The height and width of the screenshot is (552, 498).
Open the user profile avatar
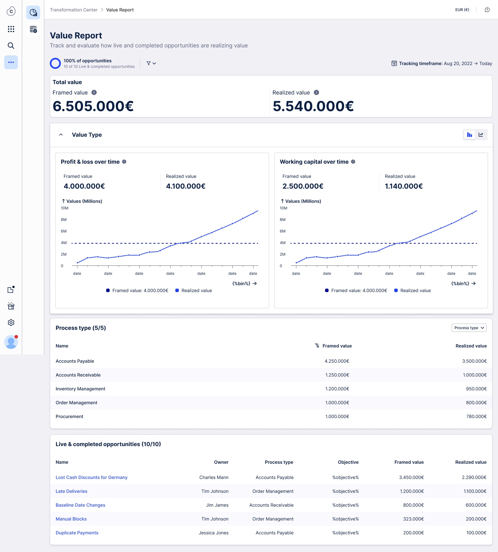(11, 342)
